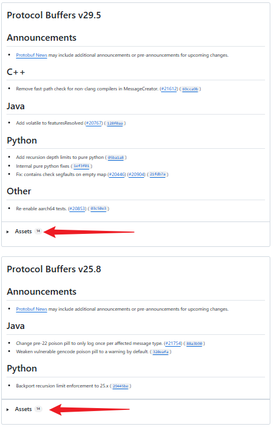Open pull request #20767 link

(94, 123)
